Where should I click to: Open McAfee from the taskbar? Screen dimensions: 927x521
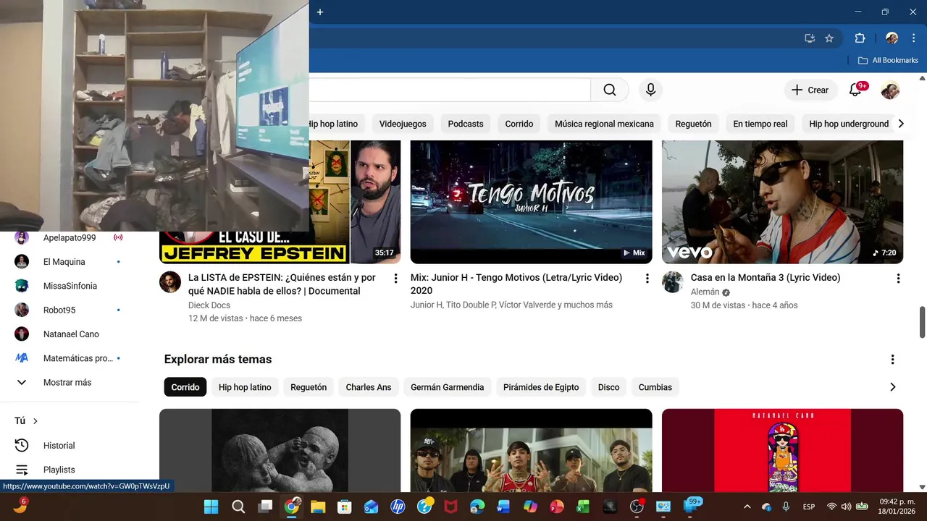click(x=450, y=507)
